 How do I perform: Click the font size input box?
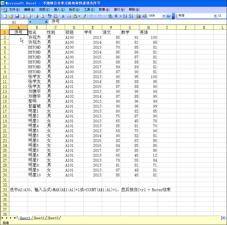click(222, 16)
